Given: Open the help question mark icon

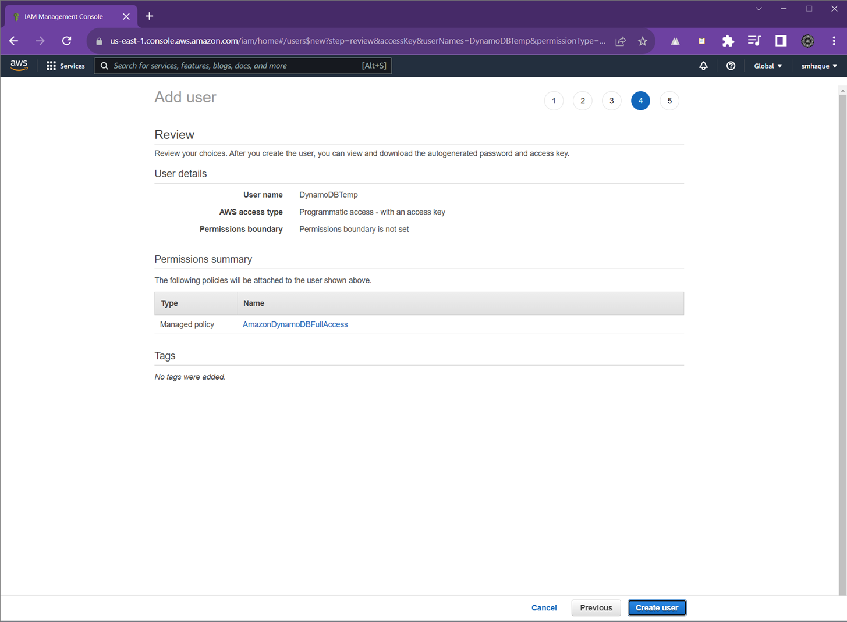Looking at the screenshot, I should pos(731,66).
